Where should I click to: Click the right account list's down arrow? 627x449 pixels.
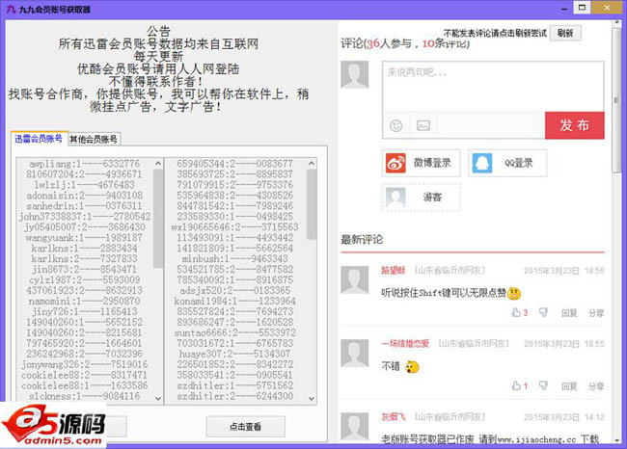click(x=312, y=398)
